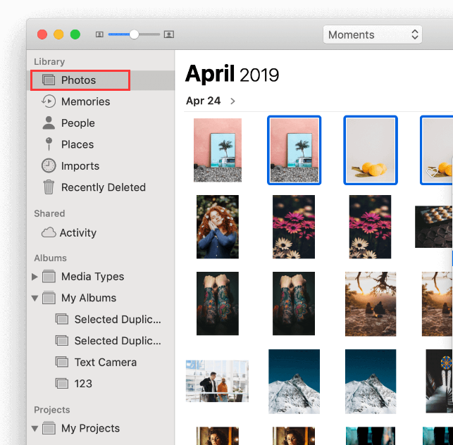The image size is (453, 445).
Task: Click the Projects section header
Action: point(52,410)
